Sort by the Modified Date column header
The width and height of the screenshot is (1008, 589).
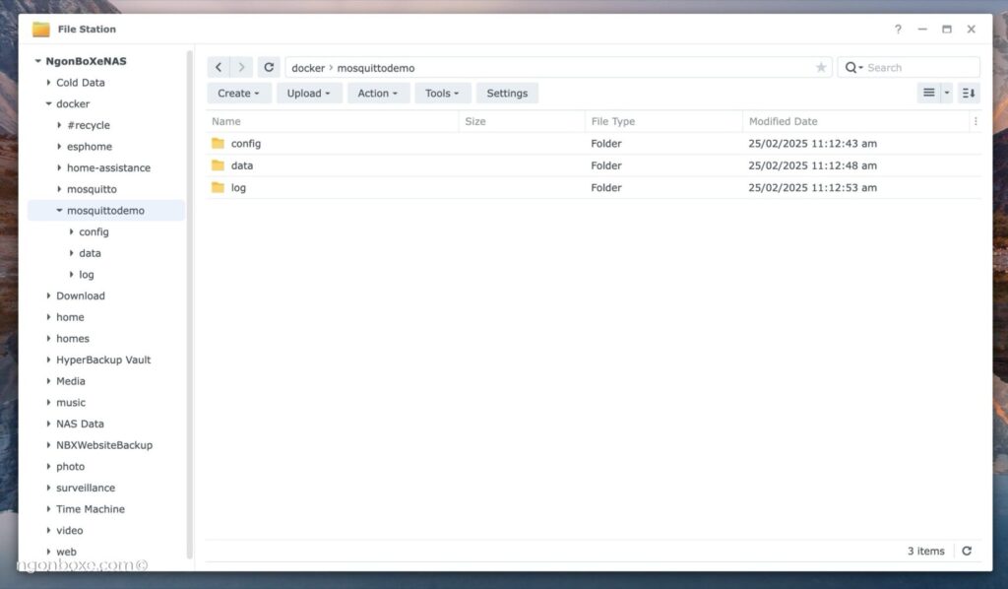(x=855, y=121)
